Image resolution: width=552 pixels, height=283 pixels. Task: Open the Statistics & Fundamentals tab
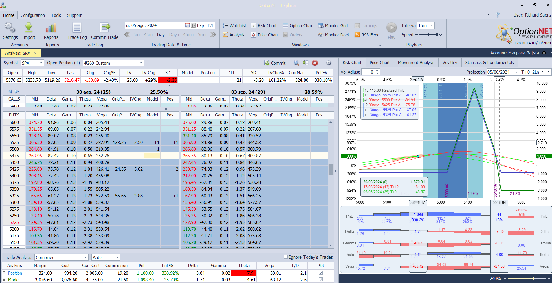pyautogui.click(x=489, y=63)
